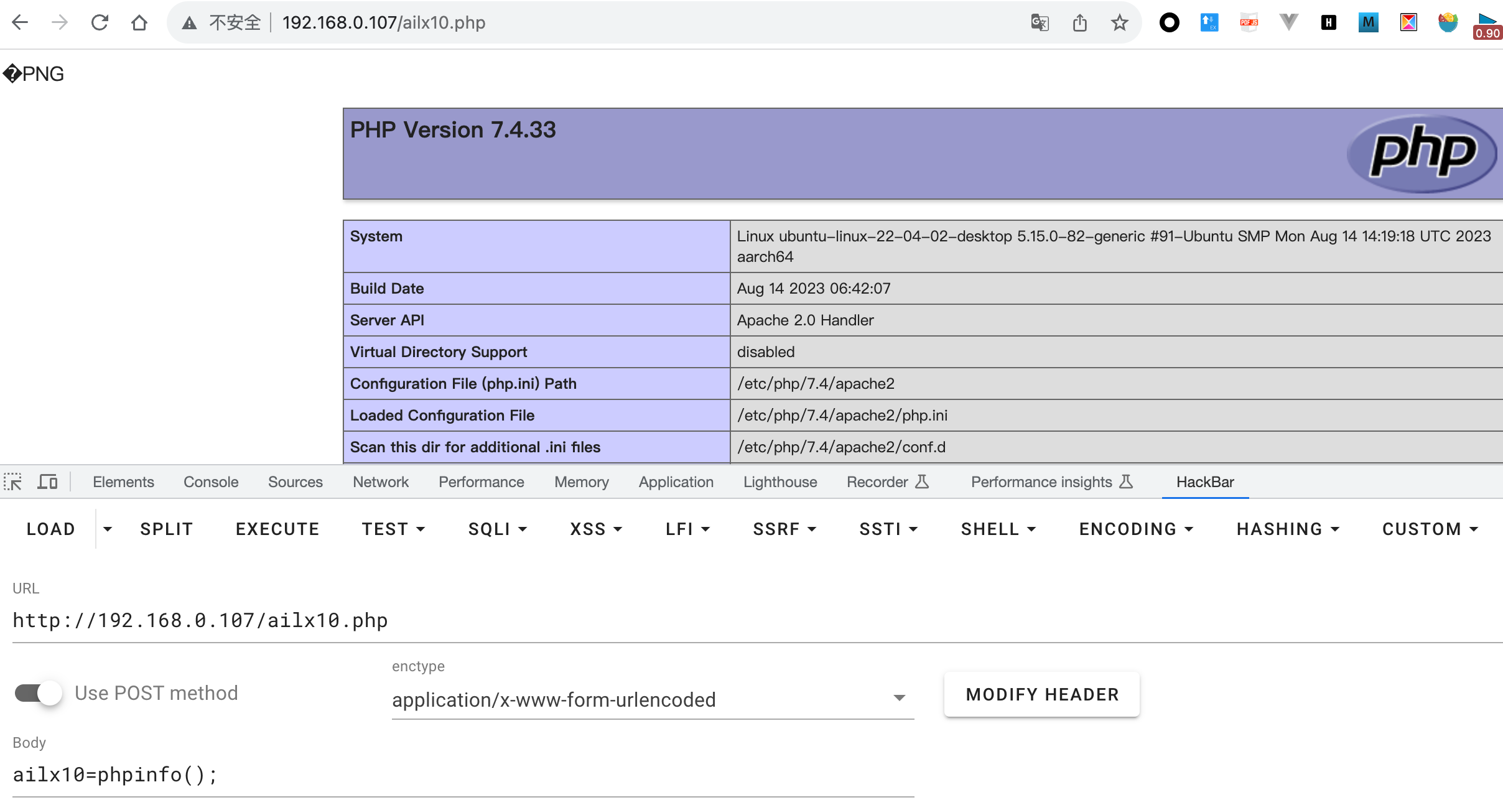
Task: Click the HackBar 'H' extension icon
Action: point(1328,23)
